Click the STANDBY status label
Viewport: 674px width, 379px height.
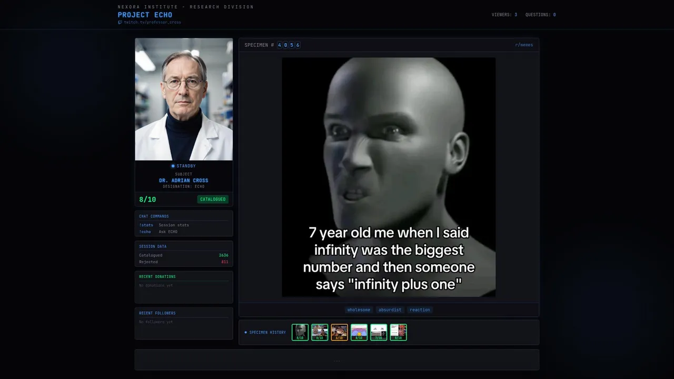coord(186,166)
